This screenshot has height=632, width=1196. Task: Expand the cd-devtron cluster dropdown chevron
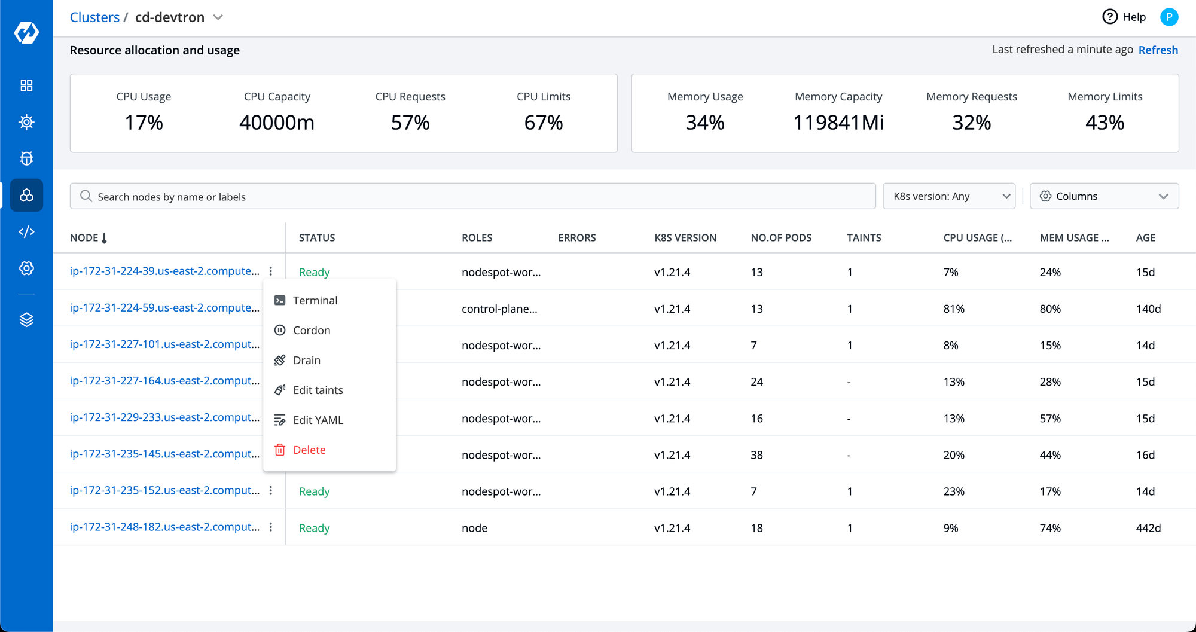click(218, 17)
